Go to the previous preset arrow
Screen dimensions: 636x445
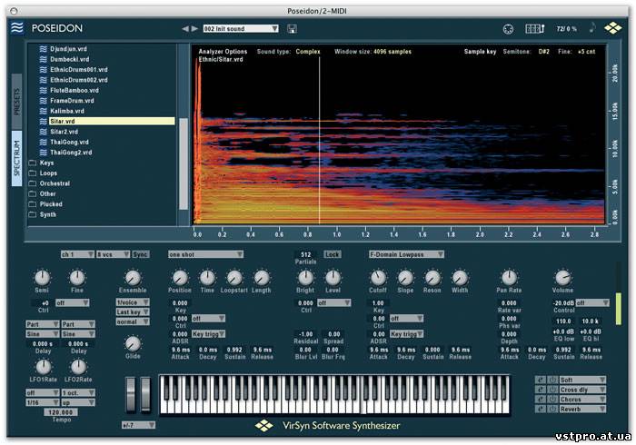pyautogui.click(x=185, y=29)
